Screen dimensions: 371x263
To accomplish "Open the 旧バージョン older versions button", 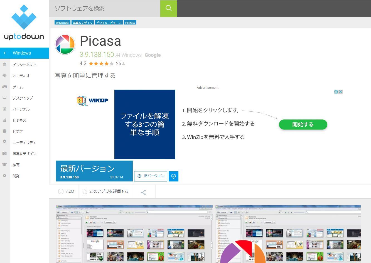I will pos(151,176).
